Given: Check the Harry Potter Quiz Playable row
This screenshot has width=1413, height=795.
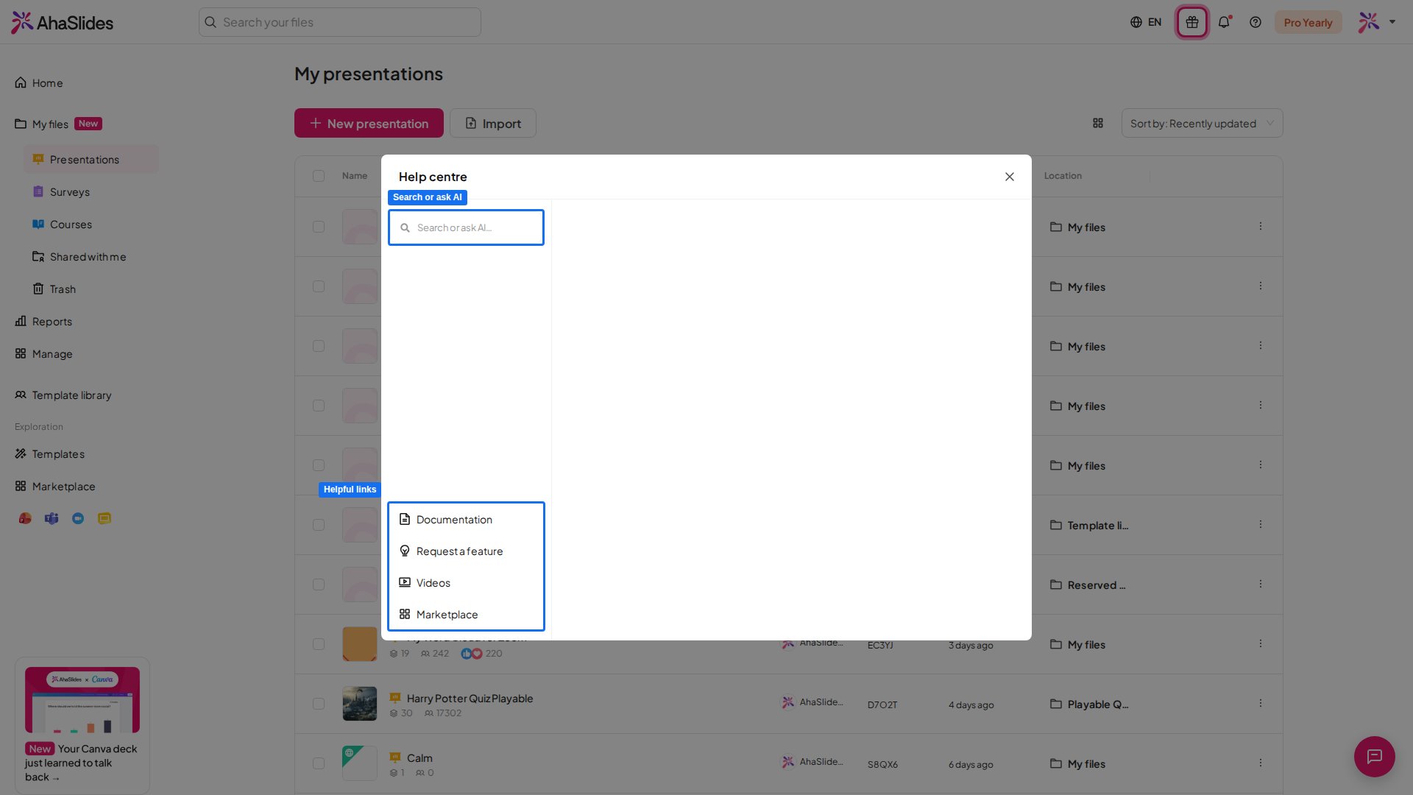Looking at the screenshot, I should pos(319,704).
